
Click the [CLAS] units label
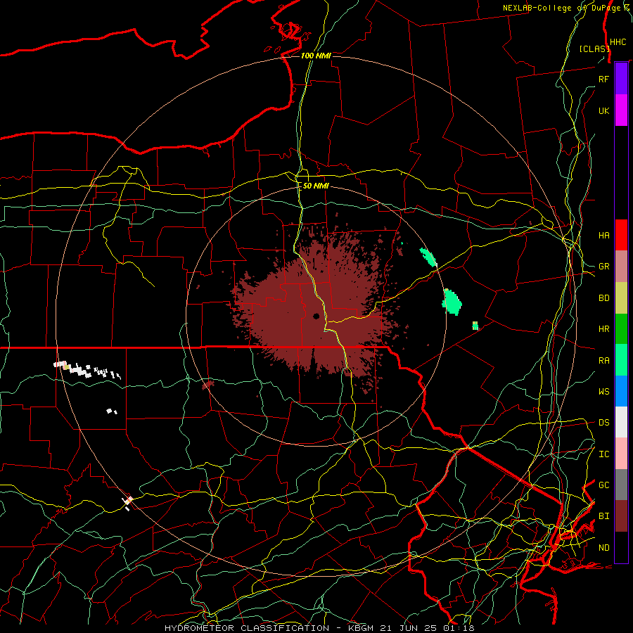[x=594, y=49]
